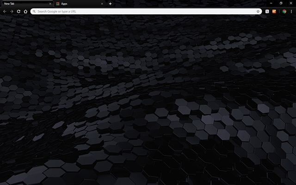Reload the current page

point(18,11)
